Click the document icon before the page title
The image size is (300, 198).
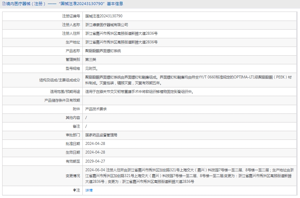tap(3, 4)
